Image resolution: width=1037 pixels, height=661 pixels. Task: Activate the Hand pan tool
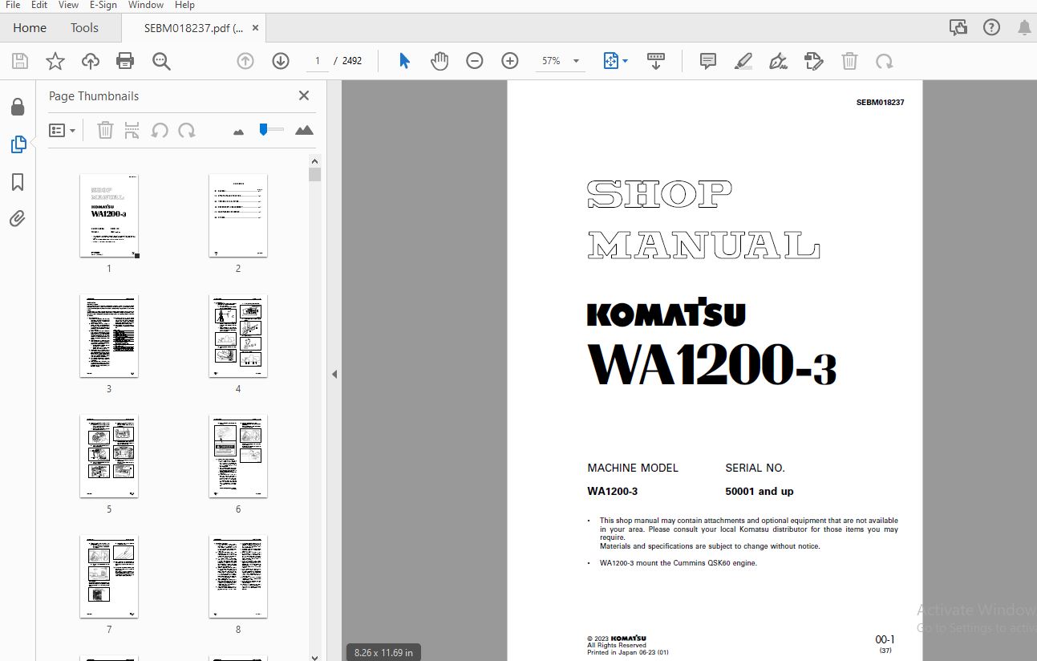[x=440, y=61]
